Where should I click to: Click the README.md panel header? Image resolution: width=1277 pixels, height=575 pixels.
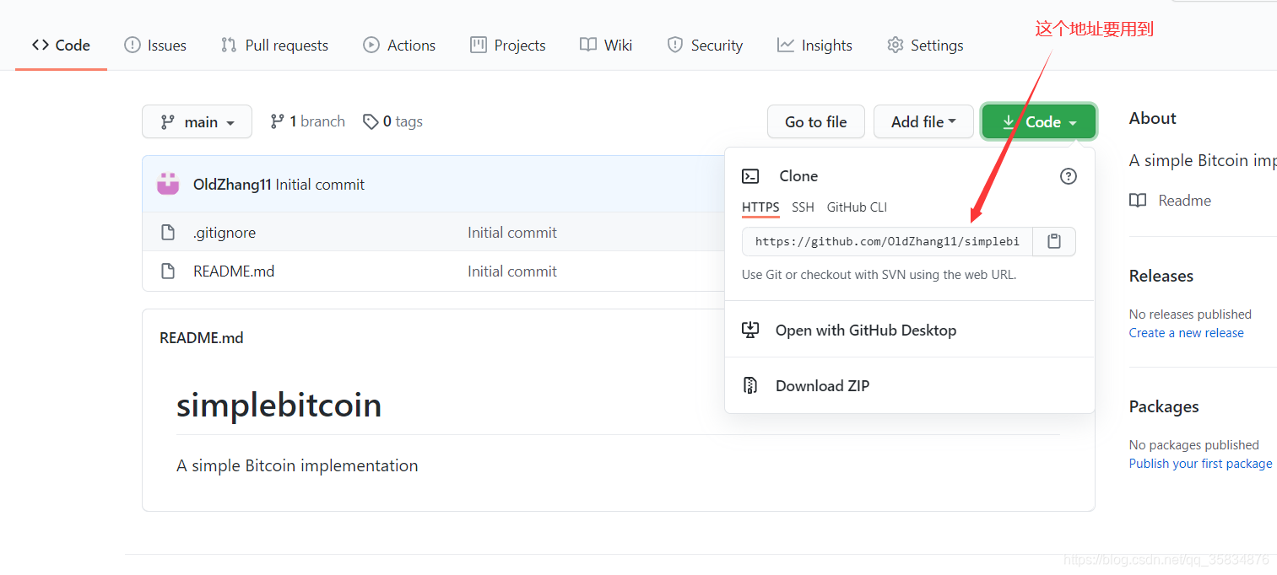coord(202,338)
